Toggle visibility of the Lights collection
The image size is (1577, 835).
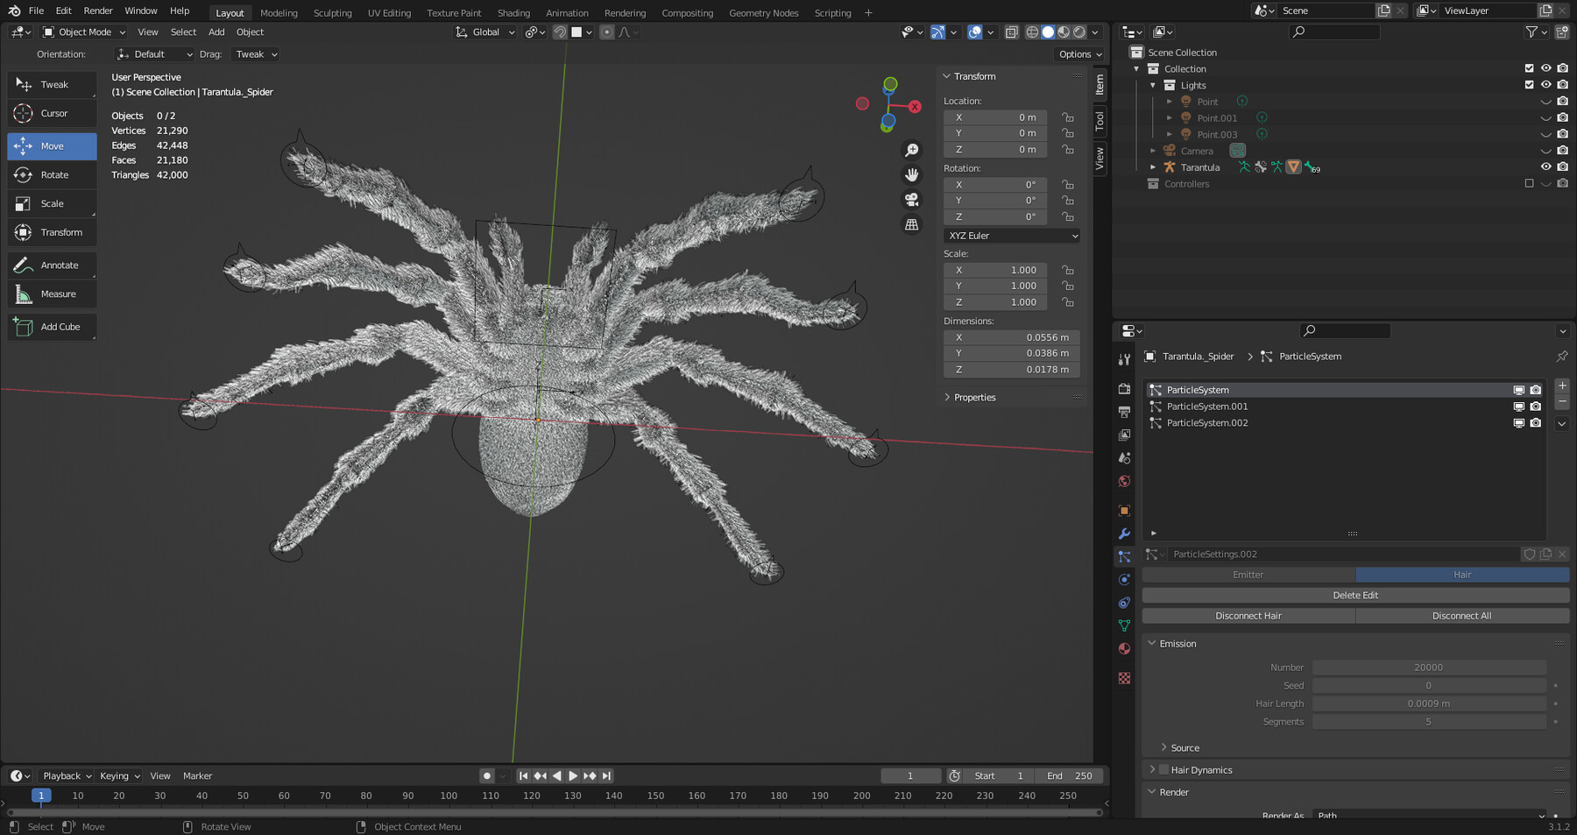[x=1545, y=85]
